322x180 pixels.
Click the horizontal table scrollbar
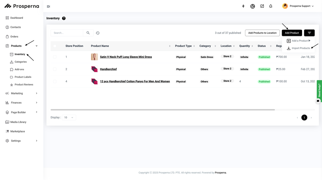(x=163, y=110)
